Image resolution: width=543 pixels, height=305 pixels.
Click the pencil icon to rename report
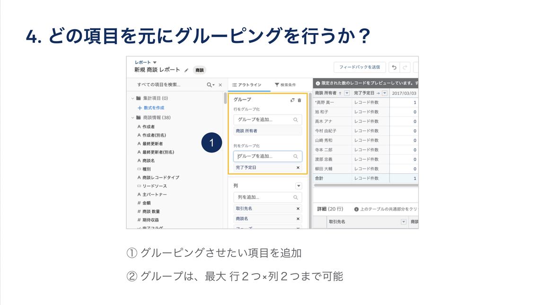[186, 70]
